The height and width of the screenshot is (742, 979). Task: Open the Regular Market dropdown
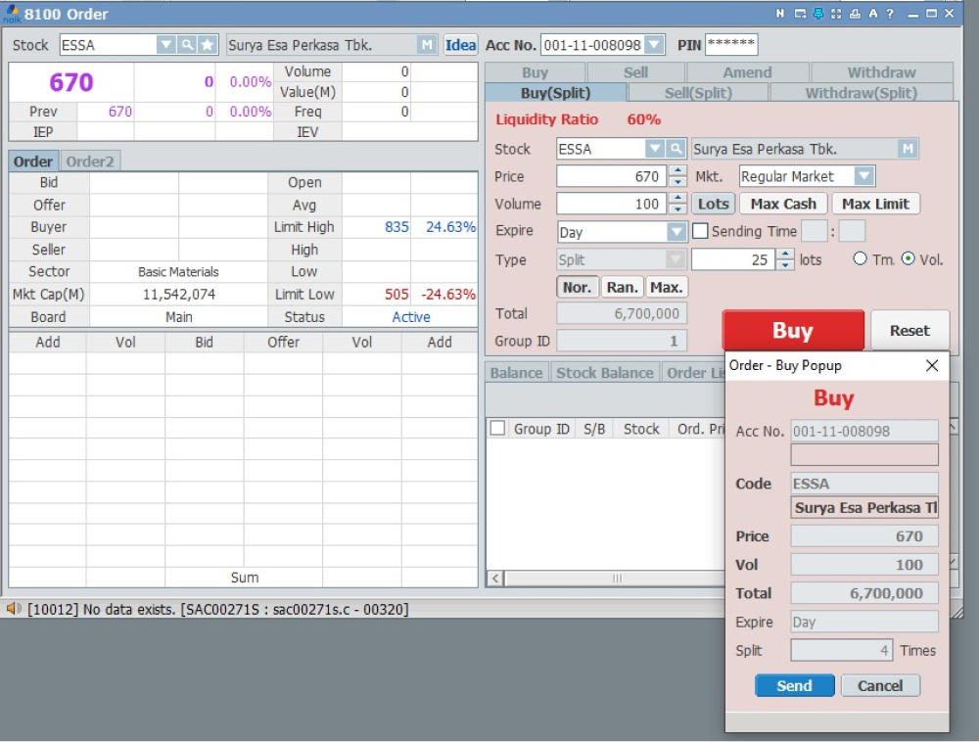point(862,176)
